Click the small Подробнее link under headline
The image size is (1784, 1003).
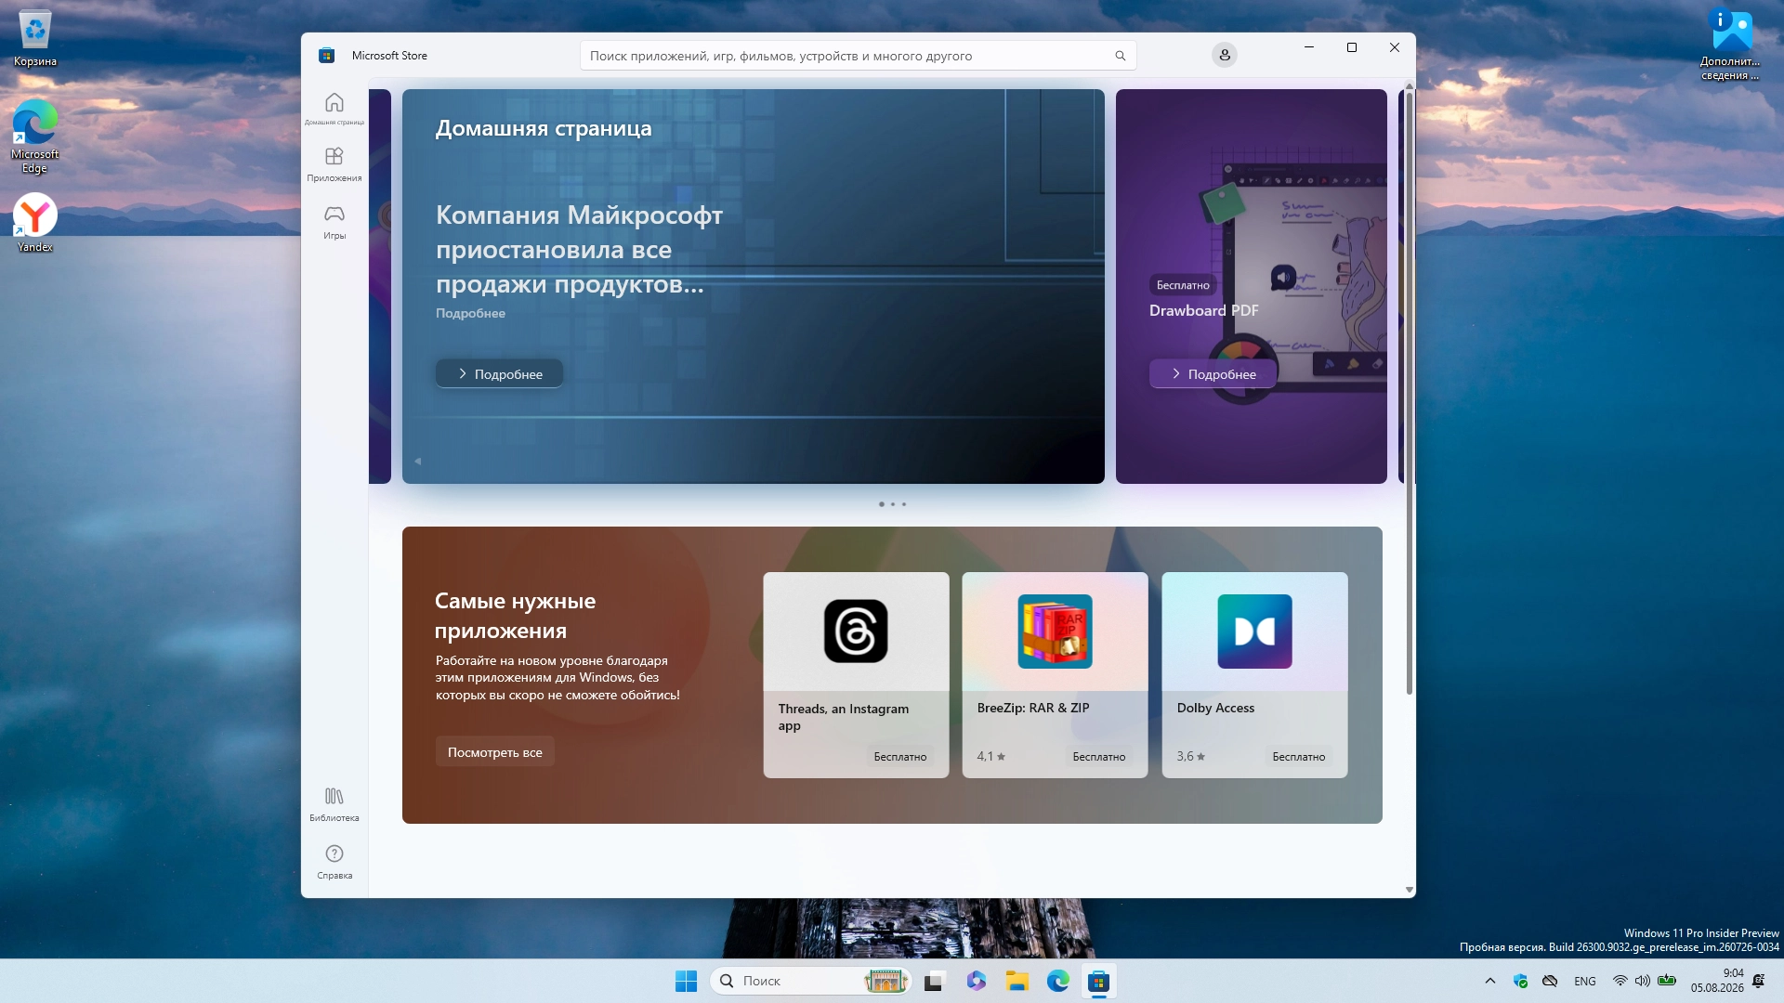pyautogui.click(x=470, y=313)
